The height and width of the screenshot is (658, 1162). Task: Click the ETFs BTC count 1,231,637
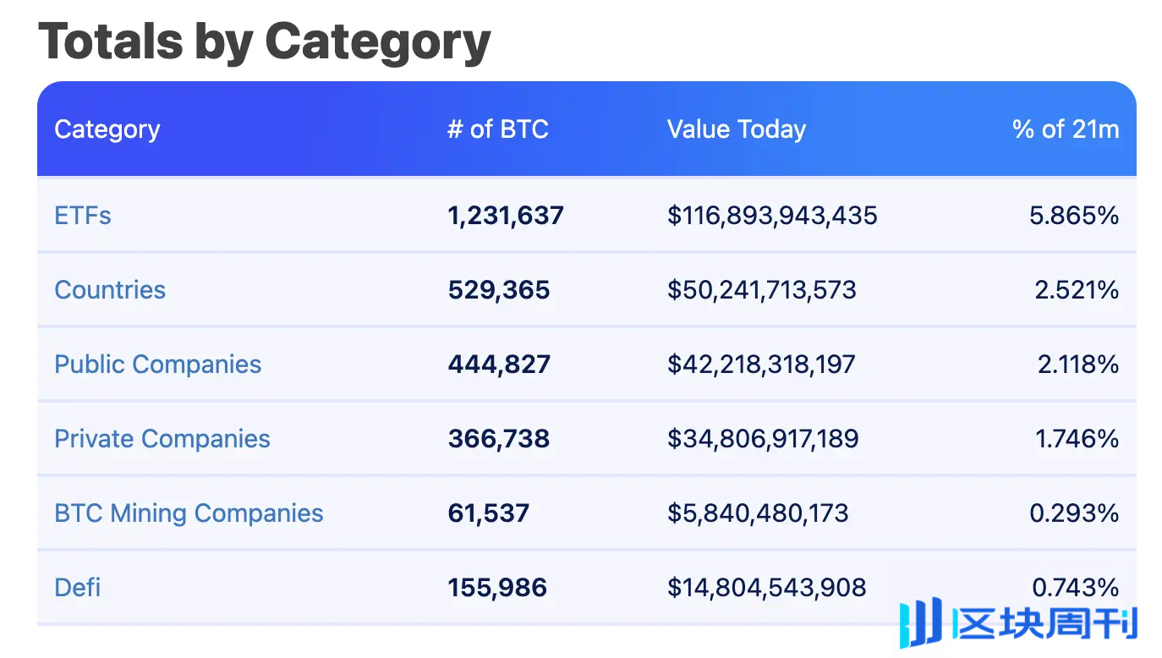tap(506, 216)
